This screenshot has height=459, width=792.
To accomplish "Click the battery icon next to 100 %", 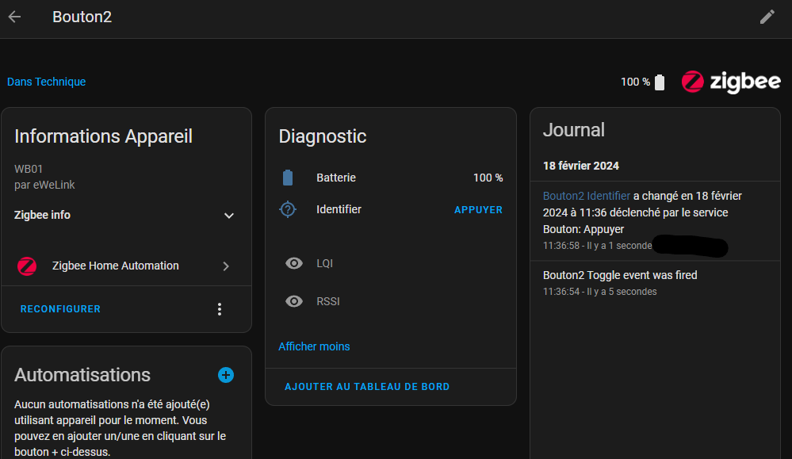I will click(x=660, y=82).
